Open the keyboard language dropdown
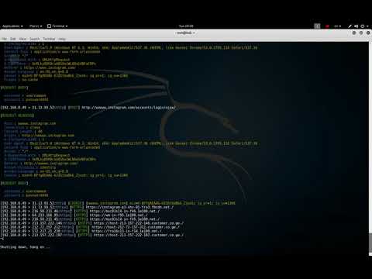The width and height of the screenshot is (372, 279). coord(337,26)
